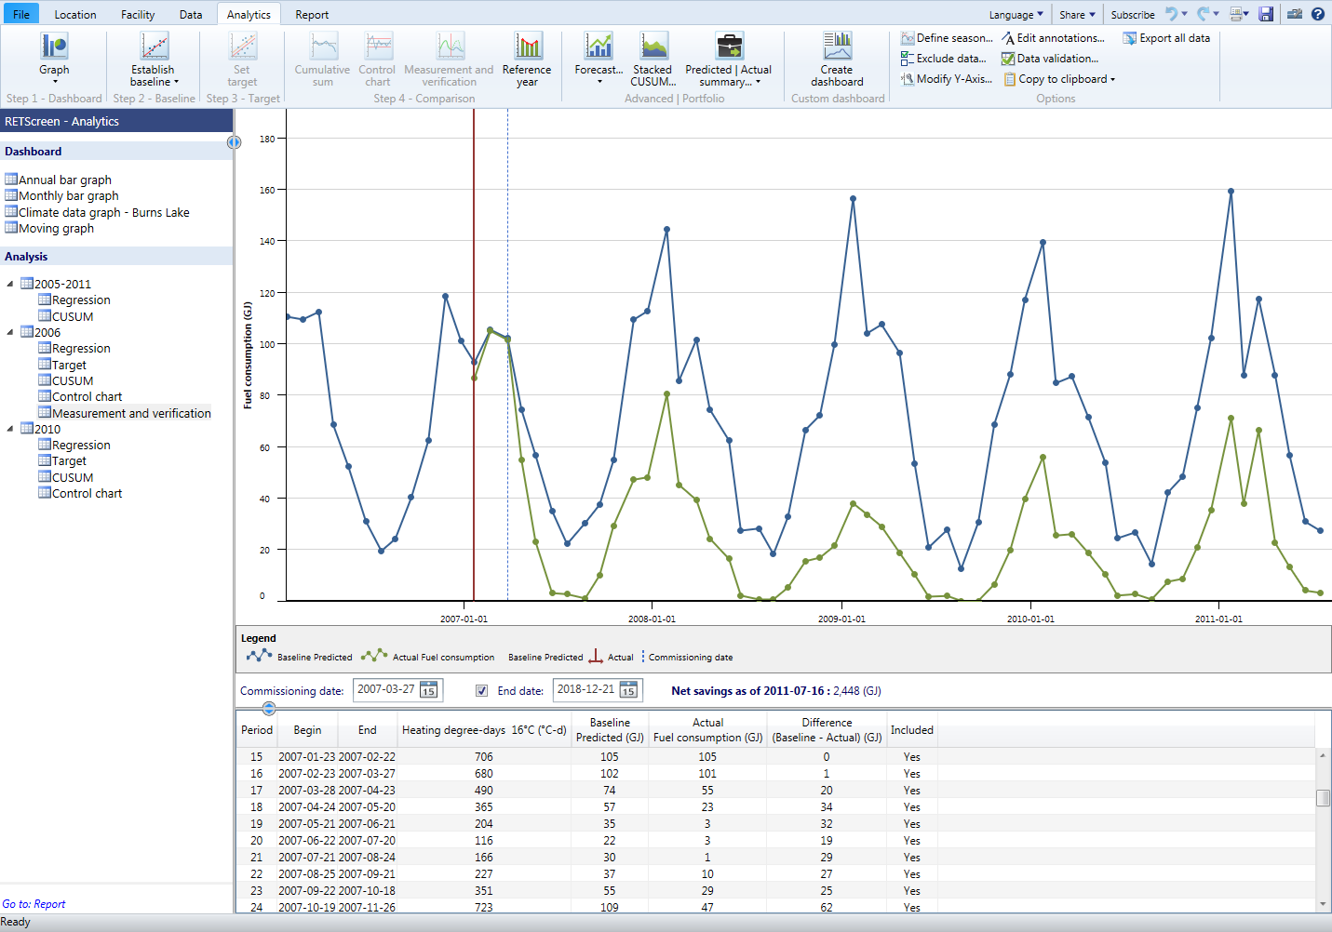This screenshot has width=1332, height=932.
Task: Follow the Go to: Report link
Action: [34, 904]
